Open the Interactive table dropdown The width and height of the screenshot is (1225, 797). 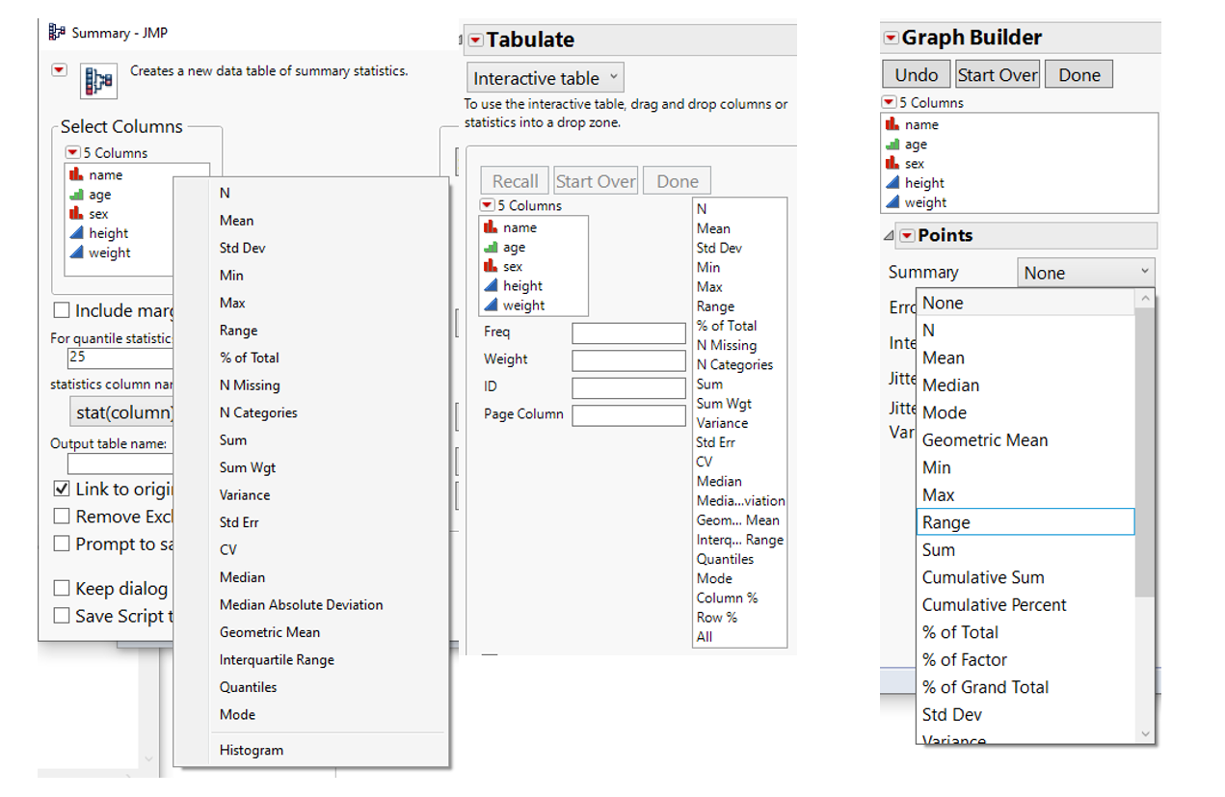point(546,78)
